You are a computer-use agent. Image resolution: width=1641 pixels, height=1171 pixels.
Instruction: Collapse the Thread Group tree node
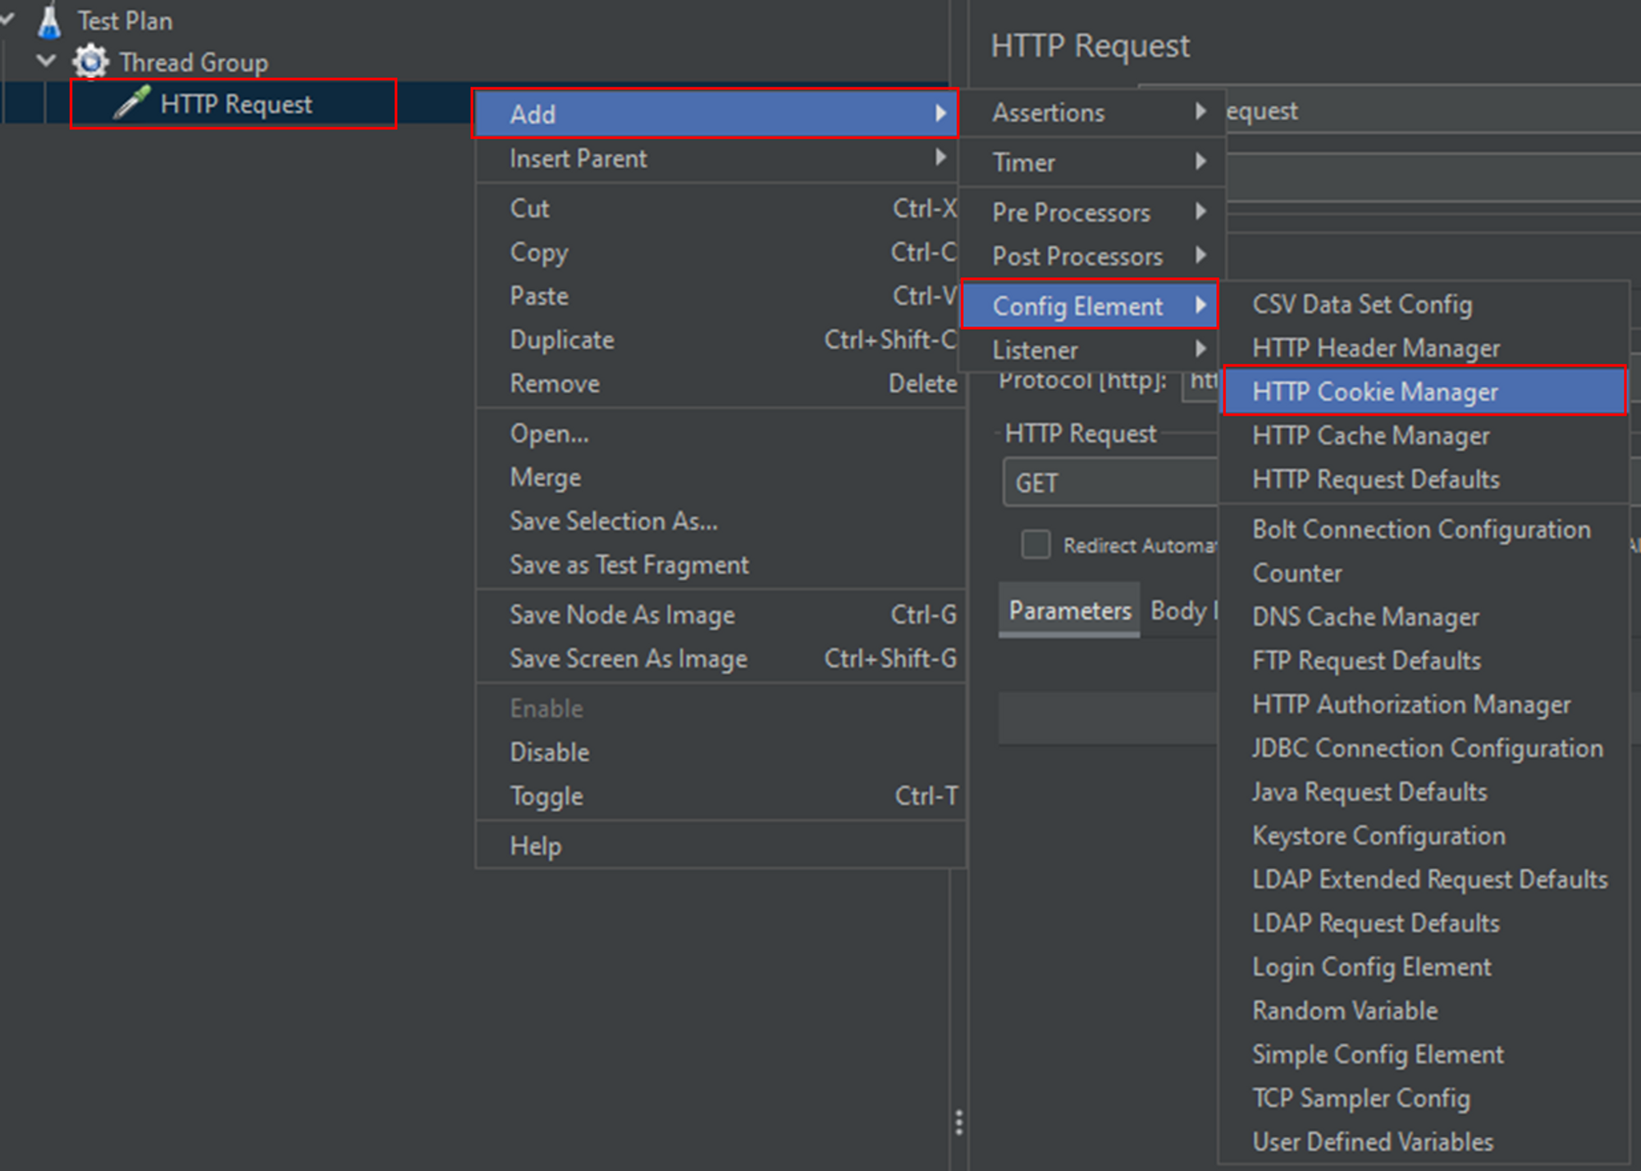pyautogui.click(x=47, y=61)
